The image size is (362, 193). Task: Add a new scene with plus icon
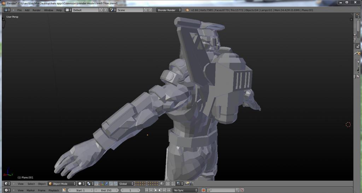point(146,10)
